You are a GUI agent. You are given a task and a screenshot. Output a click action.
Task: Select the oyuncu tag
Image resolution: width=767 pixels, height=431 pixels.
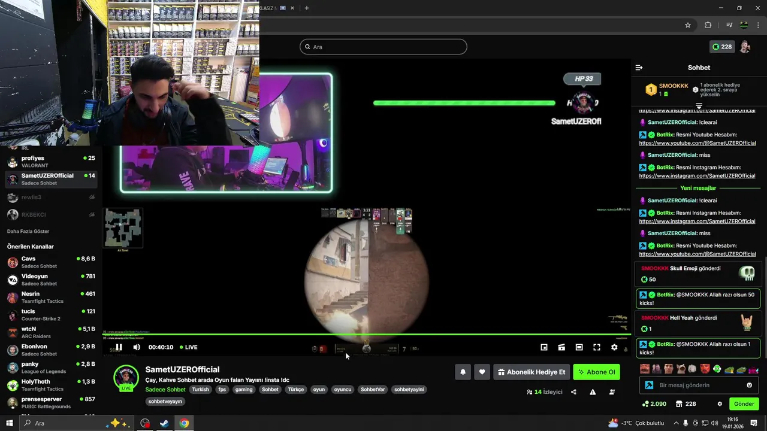pos(343,389)
